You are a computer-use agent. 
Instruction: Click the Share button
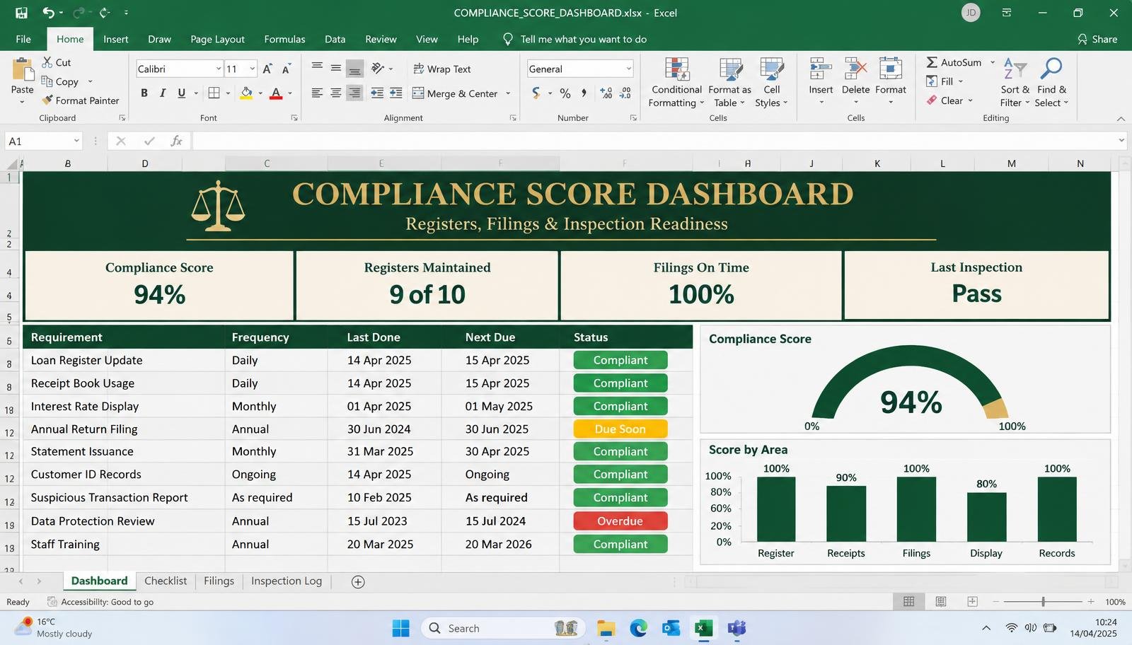pos(1097,39)
